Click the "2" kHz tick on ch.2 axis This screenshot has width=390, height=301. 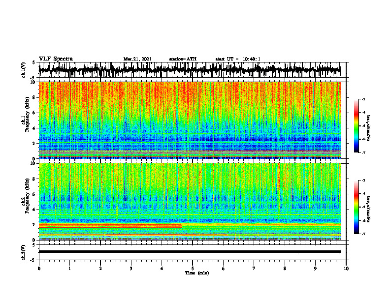(x=35, y=225)
